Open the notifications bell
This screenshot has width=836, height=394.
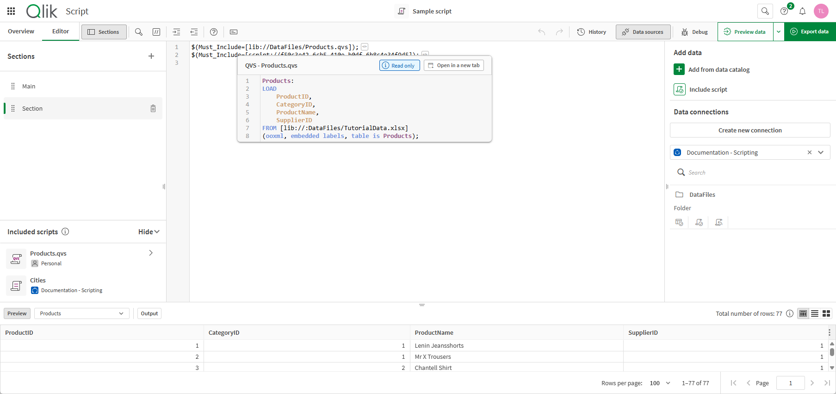point(802,11)
